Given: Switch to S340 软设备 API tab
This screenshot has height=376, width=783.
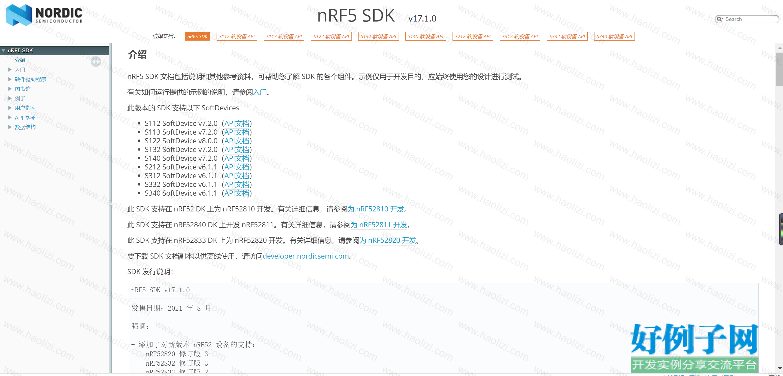Looking at the screenshot, I should click(614, 37).
